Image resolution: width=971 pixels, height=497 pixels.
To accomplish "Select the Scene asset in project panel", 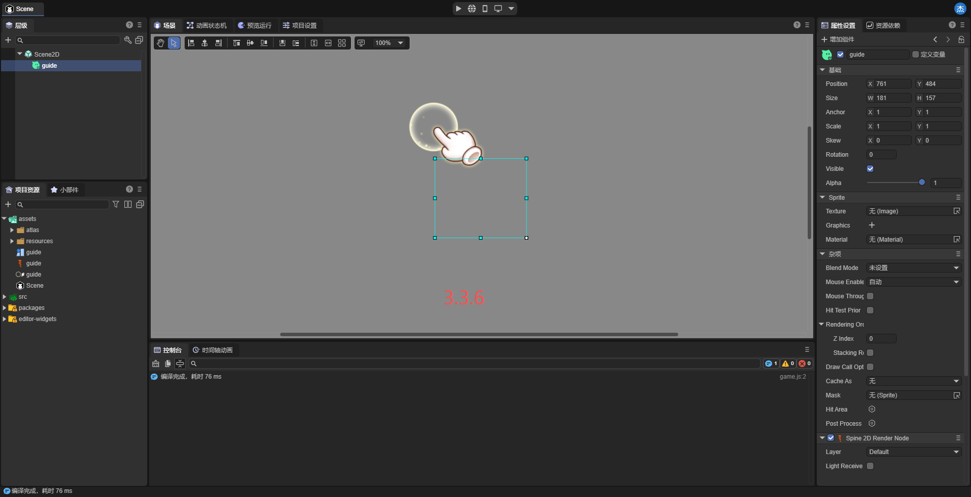I will tap(34, 286).
